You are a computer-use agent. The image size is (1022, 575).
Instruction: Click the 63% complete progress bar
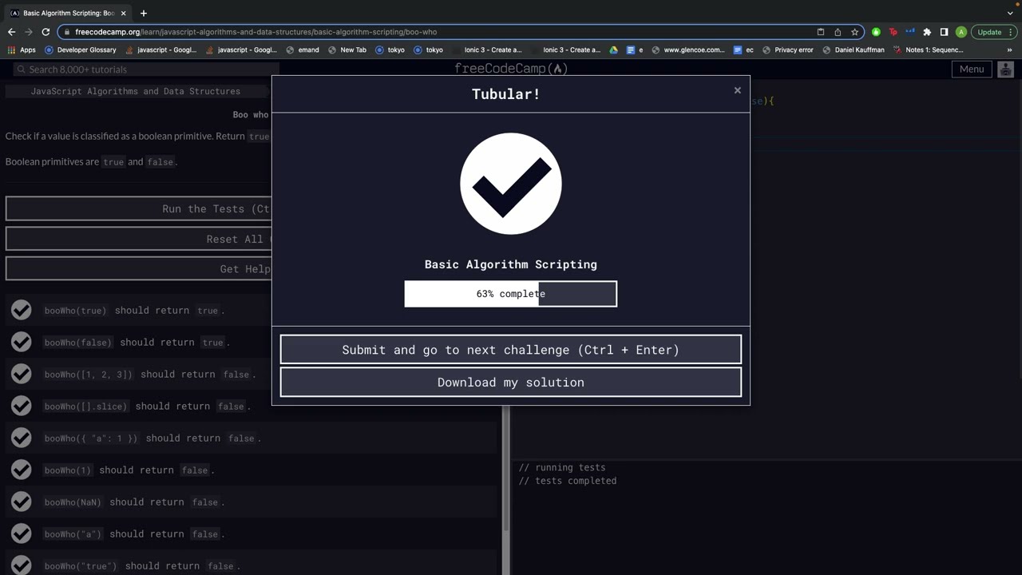click(x=511, y=294)
